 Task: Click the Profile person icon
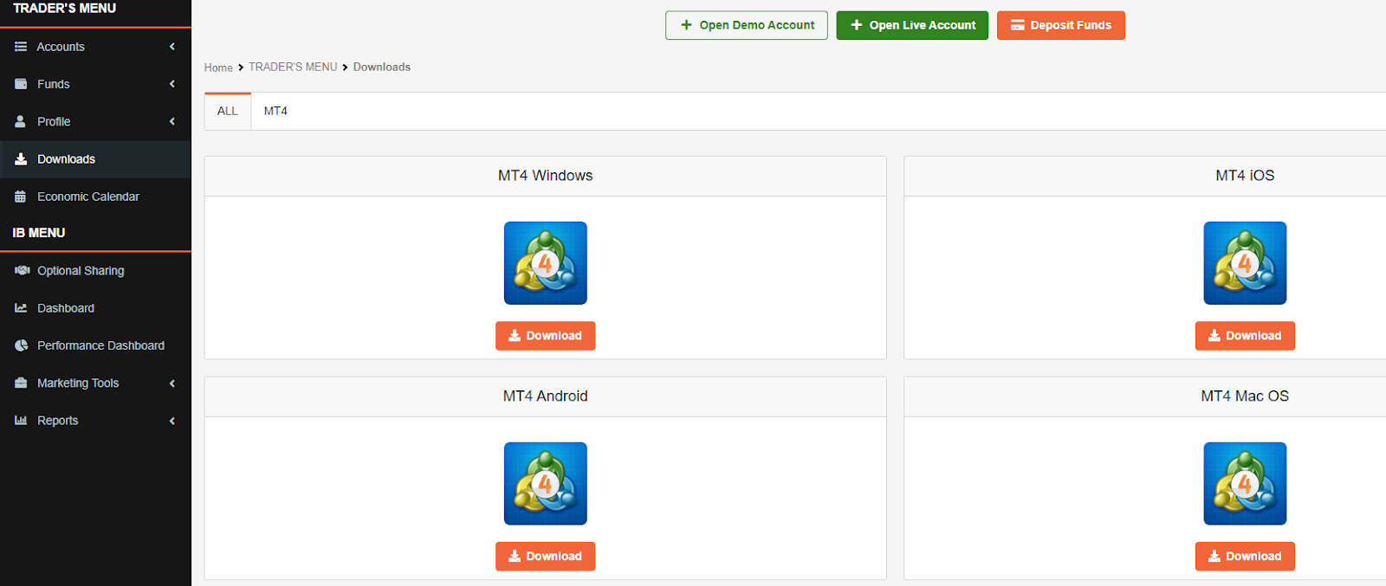[21, 121]
